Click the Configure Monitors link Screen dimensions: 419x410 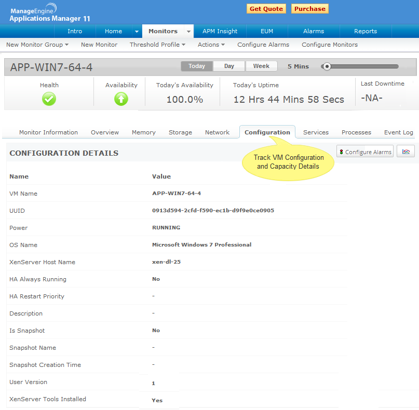coord(330,45)
